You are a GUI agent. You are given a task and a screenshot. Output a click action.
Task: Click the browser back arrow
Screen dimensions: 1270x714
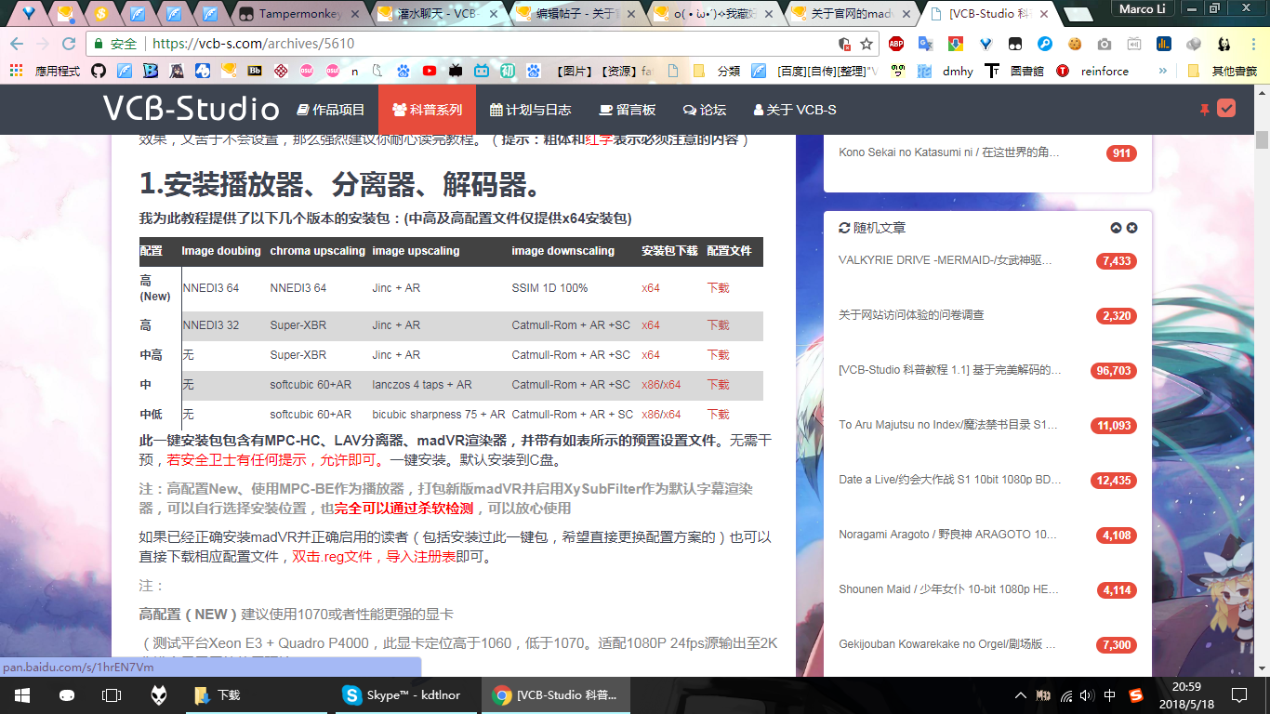click(17, 44)
